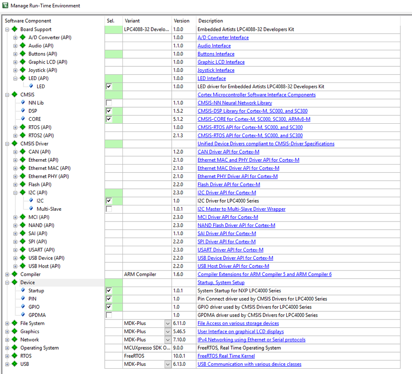Viewport: 412px width, 374px height.
Task: Click the Multi-Slave blue component icon
Action: [31, 208]
